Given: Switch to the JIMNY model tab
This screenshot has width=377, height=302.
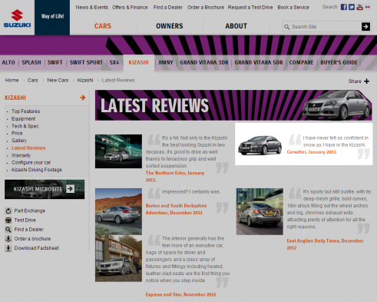Looking at the screenshot, I should (166, 62).
